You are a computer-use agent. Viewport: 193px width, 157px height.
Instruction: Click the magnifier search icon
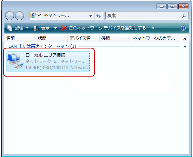[x=184, y=16]
